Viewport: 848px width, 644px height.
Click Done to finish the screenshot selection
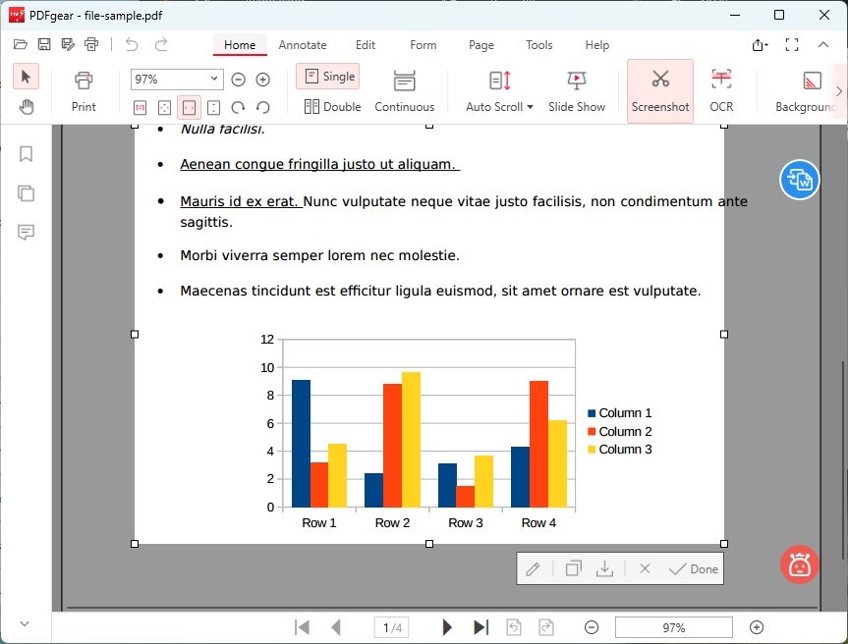click(x=693, y=567)
